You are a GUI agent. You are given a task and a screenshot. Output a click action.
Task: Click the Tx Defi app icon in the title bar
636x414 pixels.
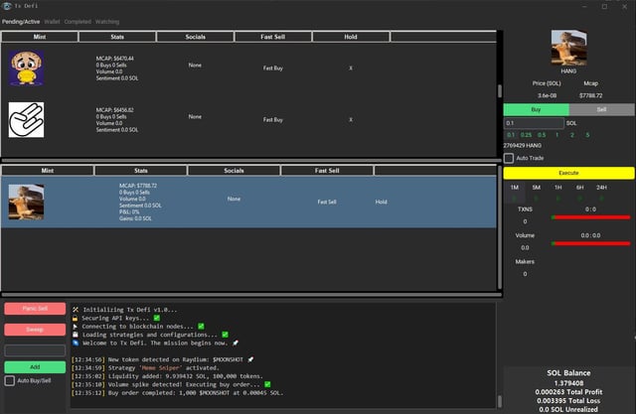[x=7, y=6]
